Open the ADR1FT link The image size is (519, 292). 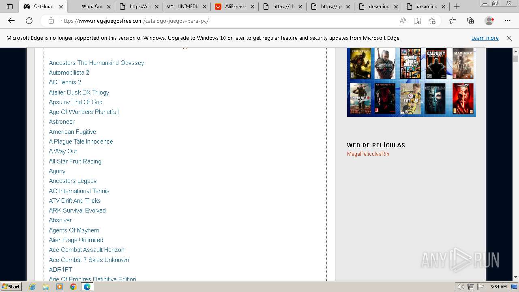click(x=60, y=270)
